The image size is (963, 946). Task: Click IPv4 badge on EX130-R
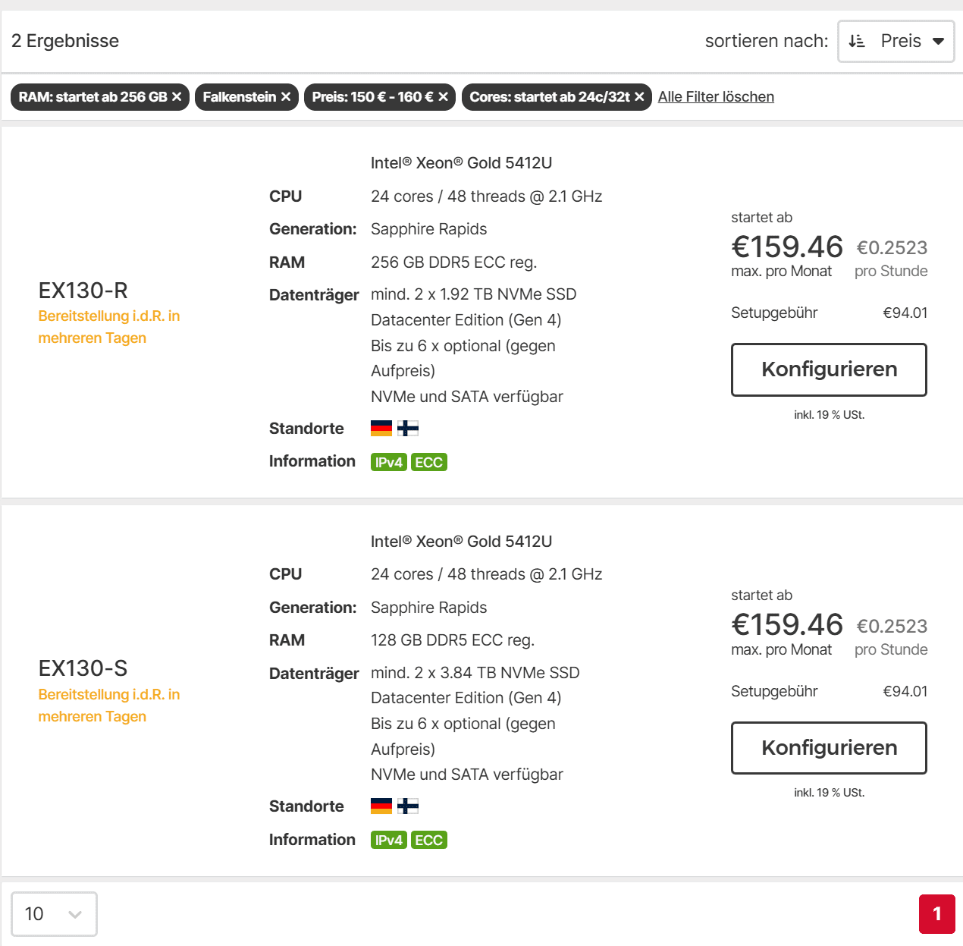pyautogui.click(x=388, y=462)
